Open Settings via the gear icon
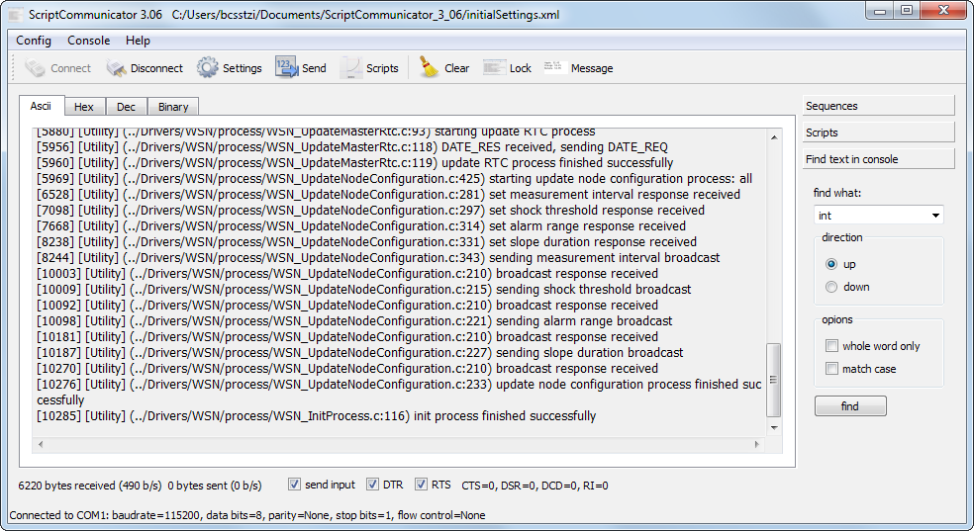 208,68
